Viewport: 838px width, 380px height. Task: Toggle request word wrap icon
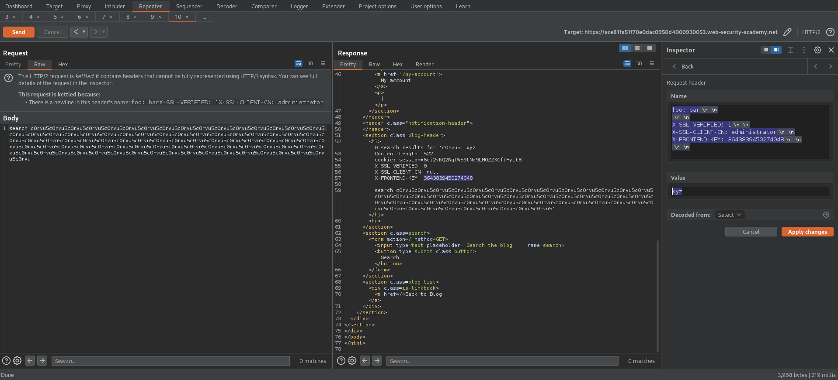pyautogui.click(x=299, y=63)
